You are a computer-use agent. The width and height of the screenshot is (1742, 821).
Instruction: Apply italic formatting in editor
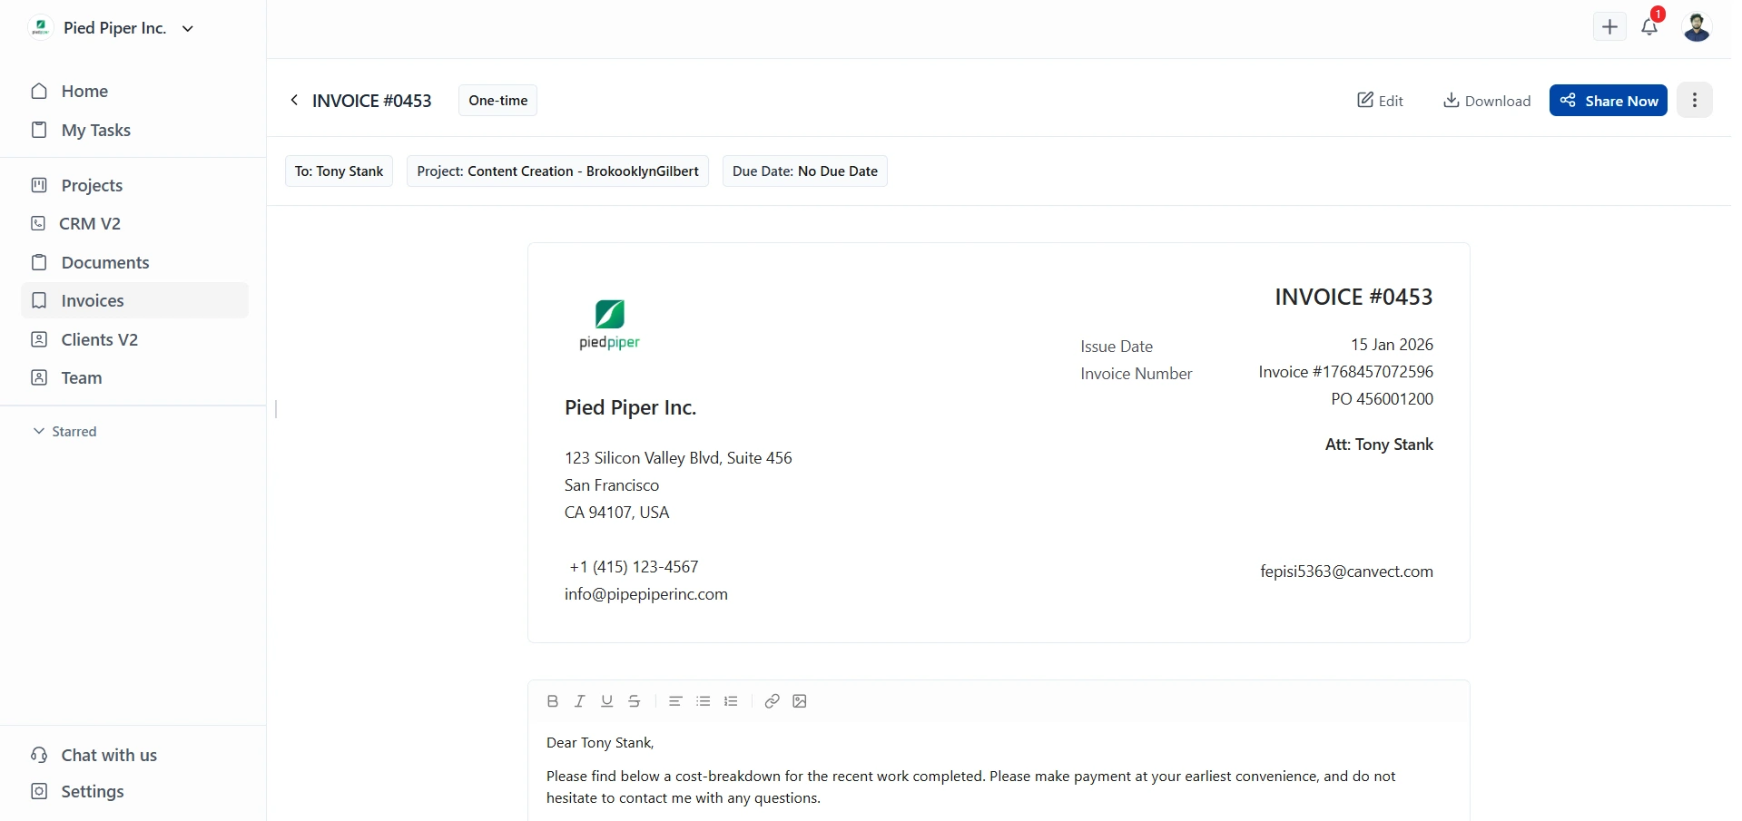click(579, 701)
